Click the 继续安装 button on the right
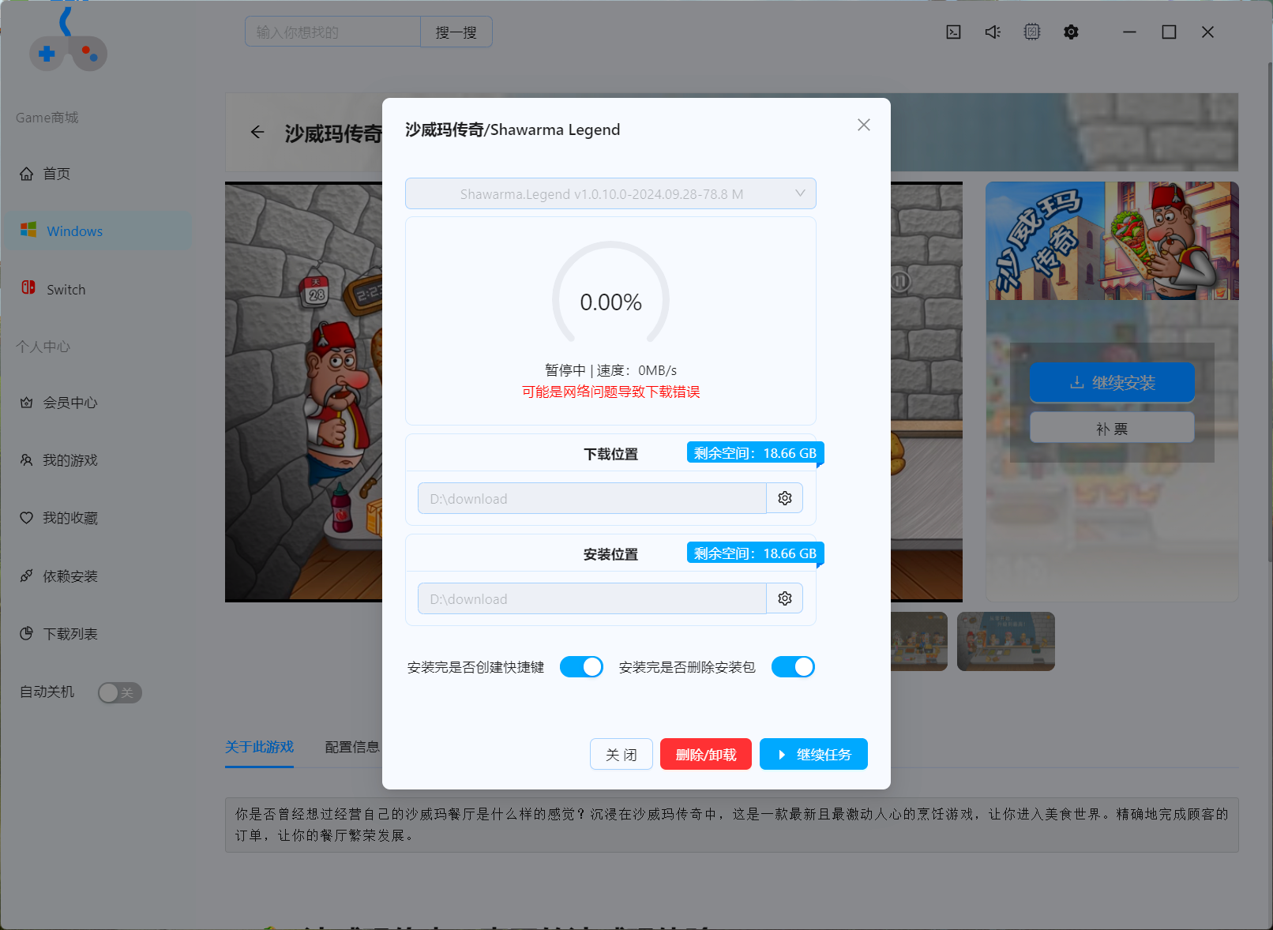This screenshot has height=930, width=1273. pos(1112,383)
